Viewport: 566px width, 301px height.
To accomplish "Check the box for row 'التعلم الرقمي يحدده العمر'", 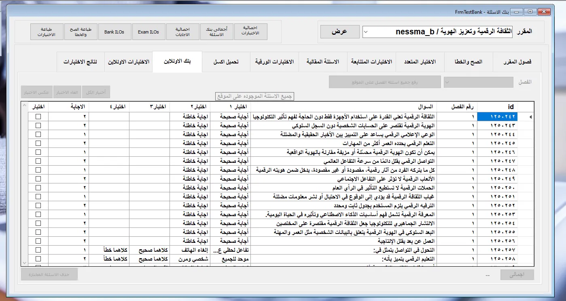I will (x=38, y=143).
